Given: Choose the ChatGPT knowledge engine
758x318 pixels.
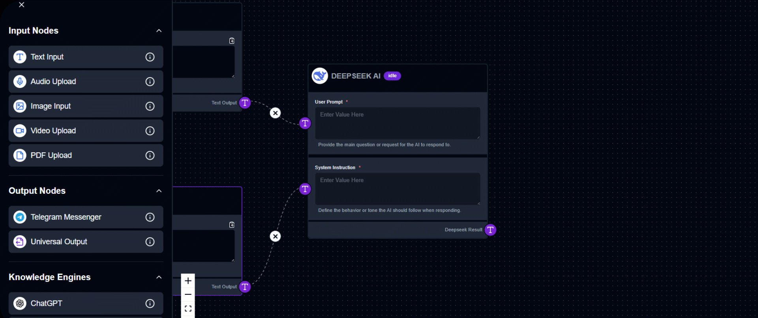Looking at the screenshot, I should point(79,303).
